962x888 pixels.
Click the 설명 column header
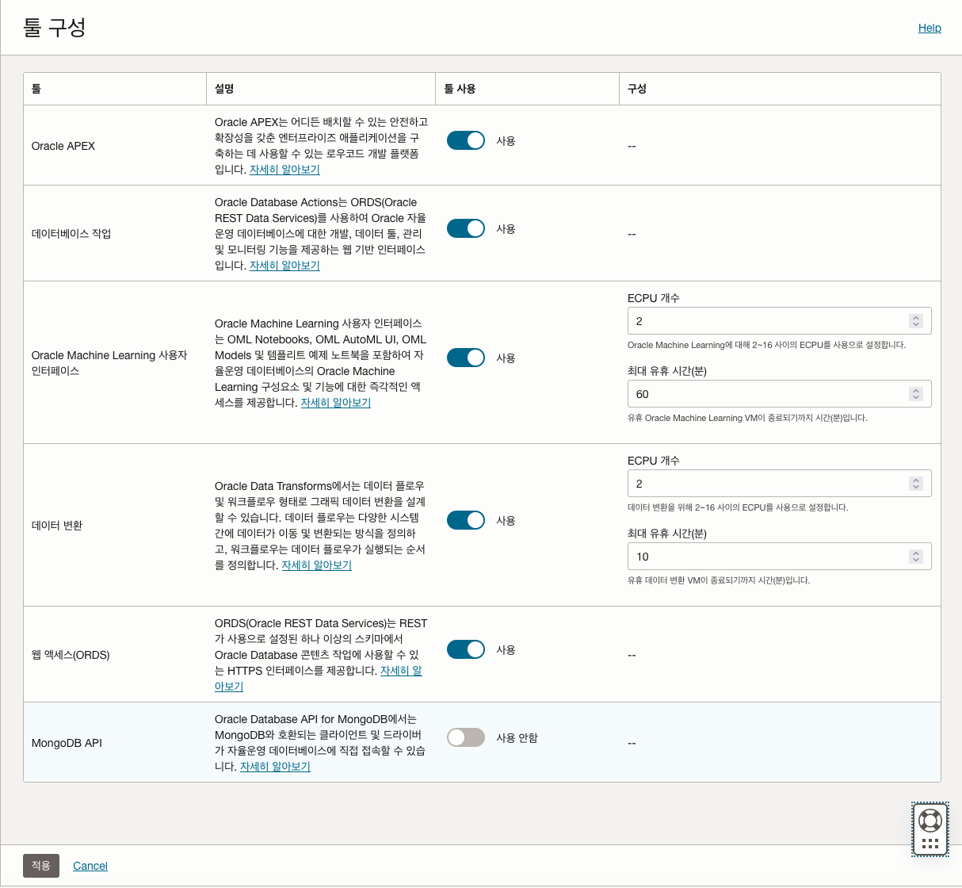321,89
